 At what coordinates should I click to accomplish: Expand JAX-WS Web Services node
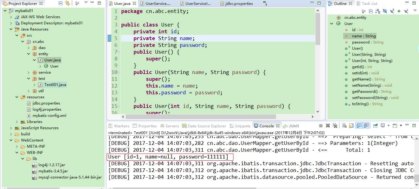point(11,17)
